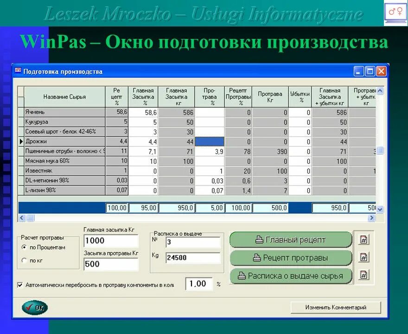Click the horizontal scrollbar thumb
The width and height of the screenshot is (408, 334).
coord(31,218)
